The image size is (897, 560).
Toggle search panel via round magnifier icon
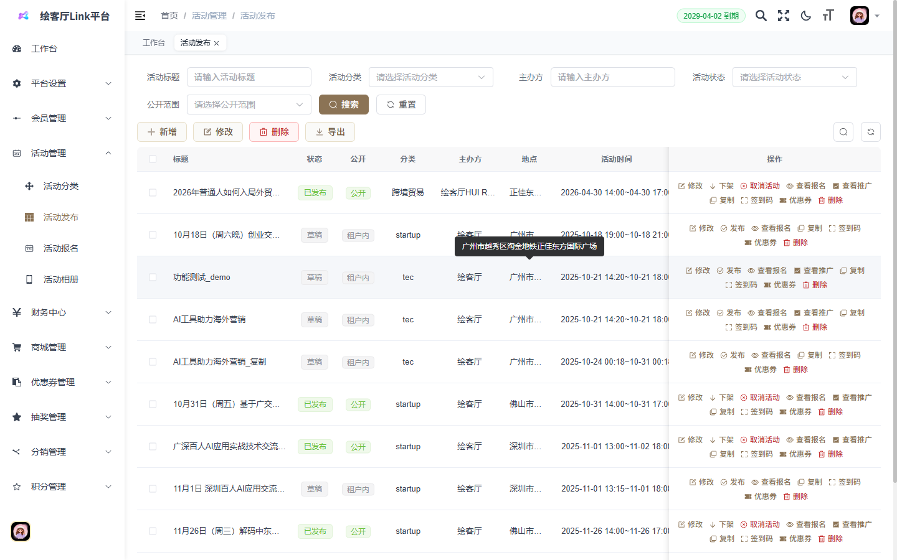(x=843, y=132)
